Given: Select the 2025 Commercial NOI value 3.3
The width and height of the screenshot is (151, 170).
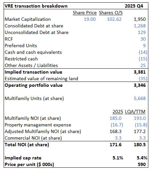Looking at the screenshot, I should pyautogui.click(x=118, y=138).
